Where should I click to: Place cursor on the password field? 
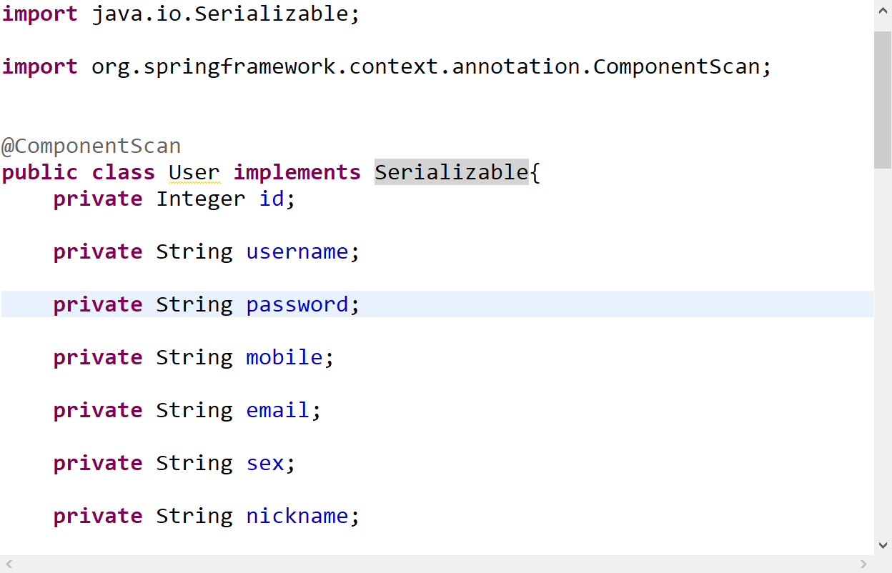tap(297, 304)
